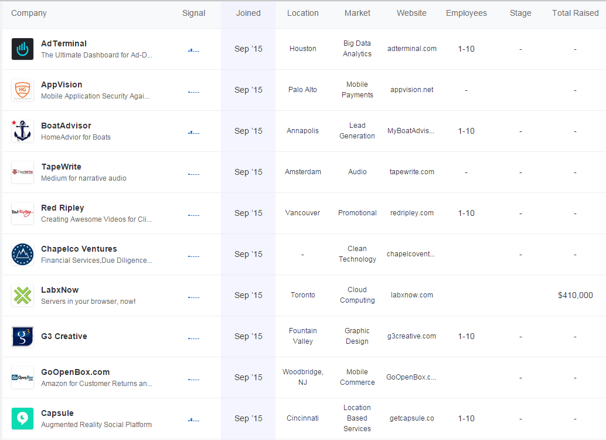Screen dimensions: 606x440
Task: Sort companies by Joined date header
Action: pyautogui.click(x=248, y=13)
